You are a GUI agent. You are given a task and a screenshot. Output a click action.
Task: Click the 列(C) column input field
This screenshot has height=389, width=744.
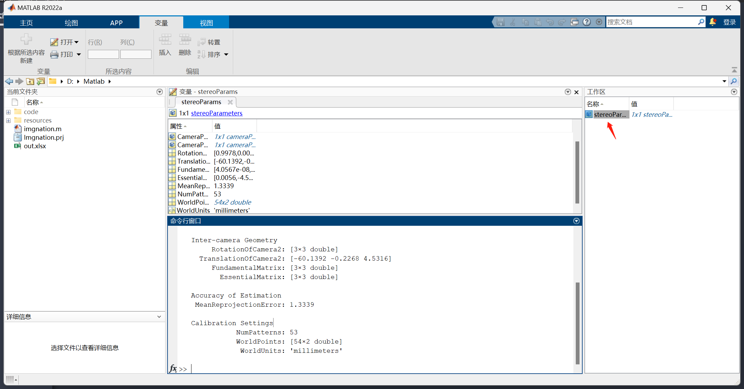(136, 54)
